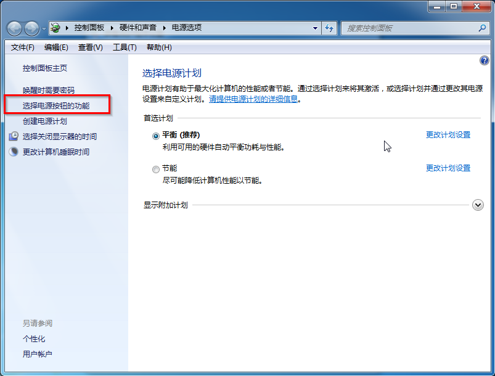Open the 选择电源按钮的功能 link

pos(56,106)
